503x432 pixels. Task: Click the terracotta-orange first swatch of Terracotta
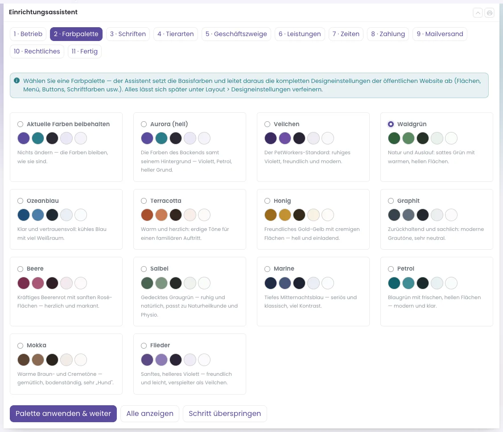tap(147, 215)
